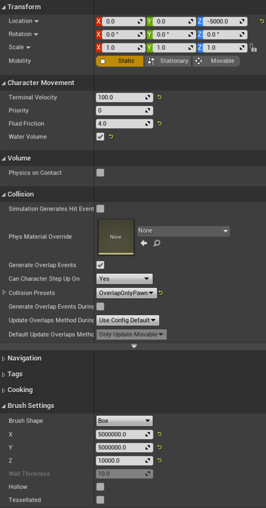Set Mobility to Movable
Viewport: 266px width, 508px height.
216,61
